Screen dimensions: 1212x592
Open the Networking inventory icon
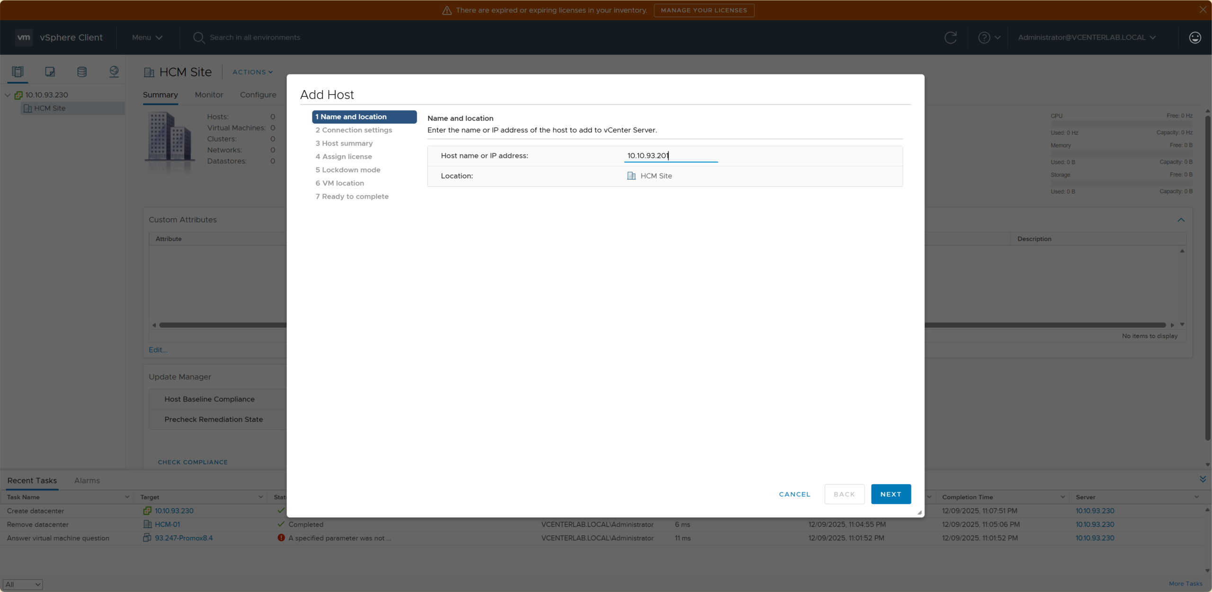[114, 72]
